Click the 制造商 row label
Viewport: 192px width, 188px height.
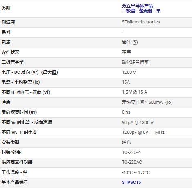point(8,22)
